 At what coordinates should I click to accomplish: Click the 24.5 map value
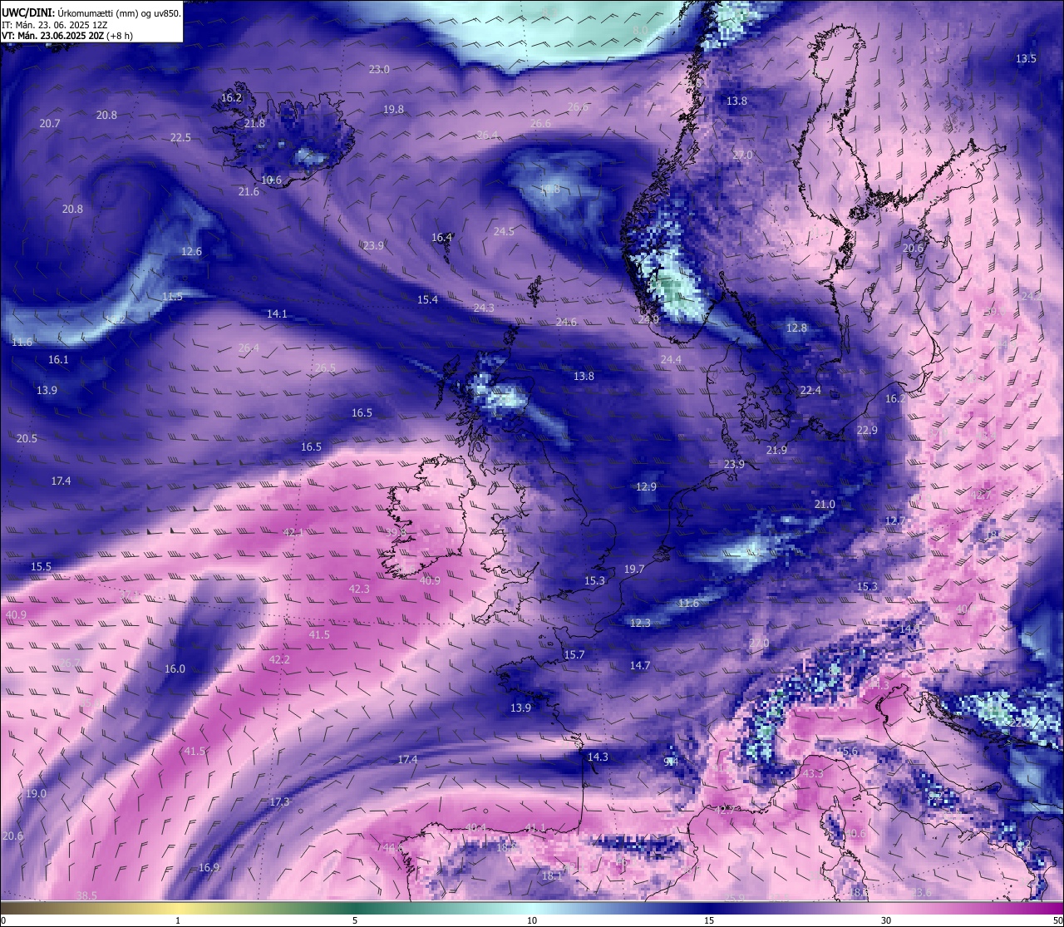click(x=504, y=231)
